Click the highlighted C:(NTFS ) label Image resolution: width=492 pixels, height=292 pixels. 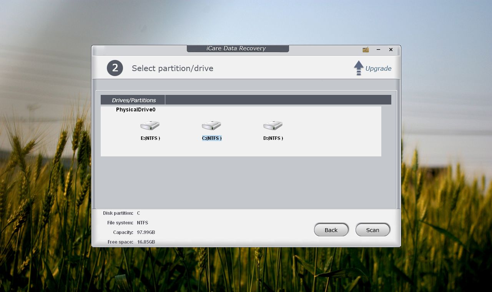pyautogui.click(x=212, y=138)
